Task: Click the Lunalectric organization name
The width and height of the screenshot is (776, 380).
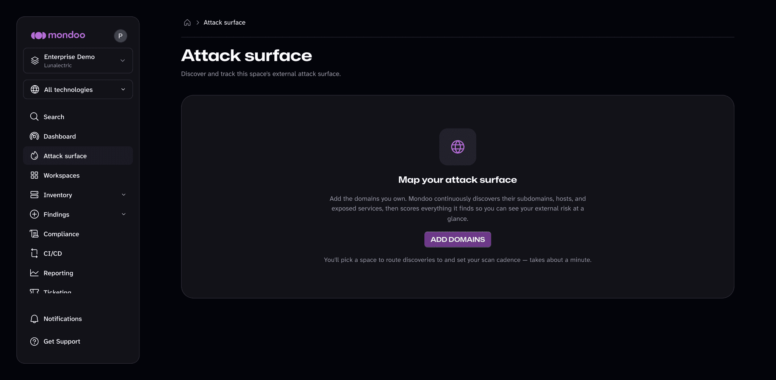Action: (58, 65)
